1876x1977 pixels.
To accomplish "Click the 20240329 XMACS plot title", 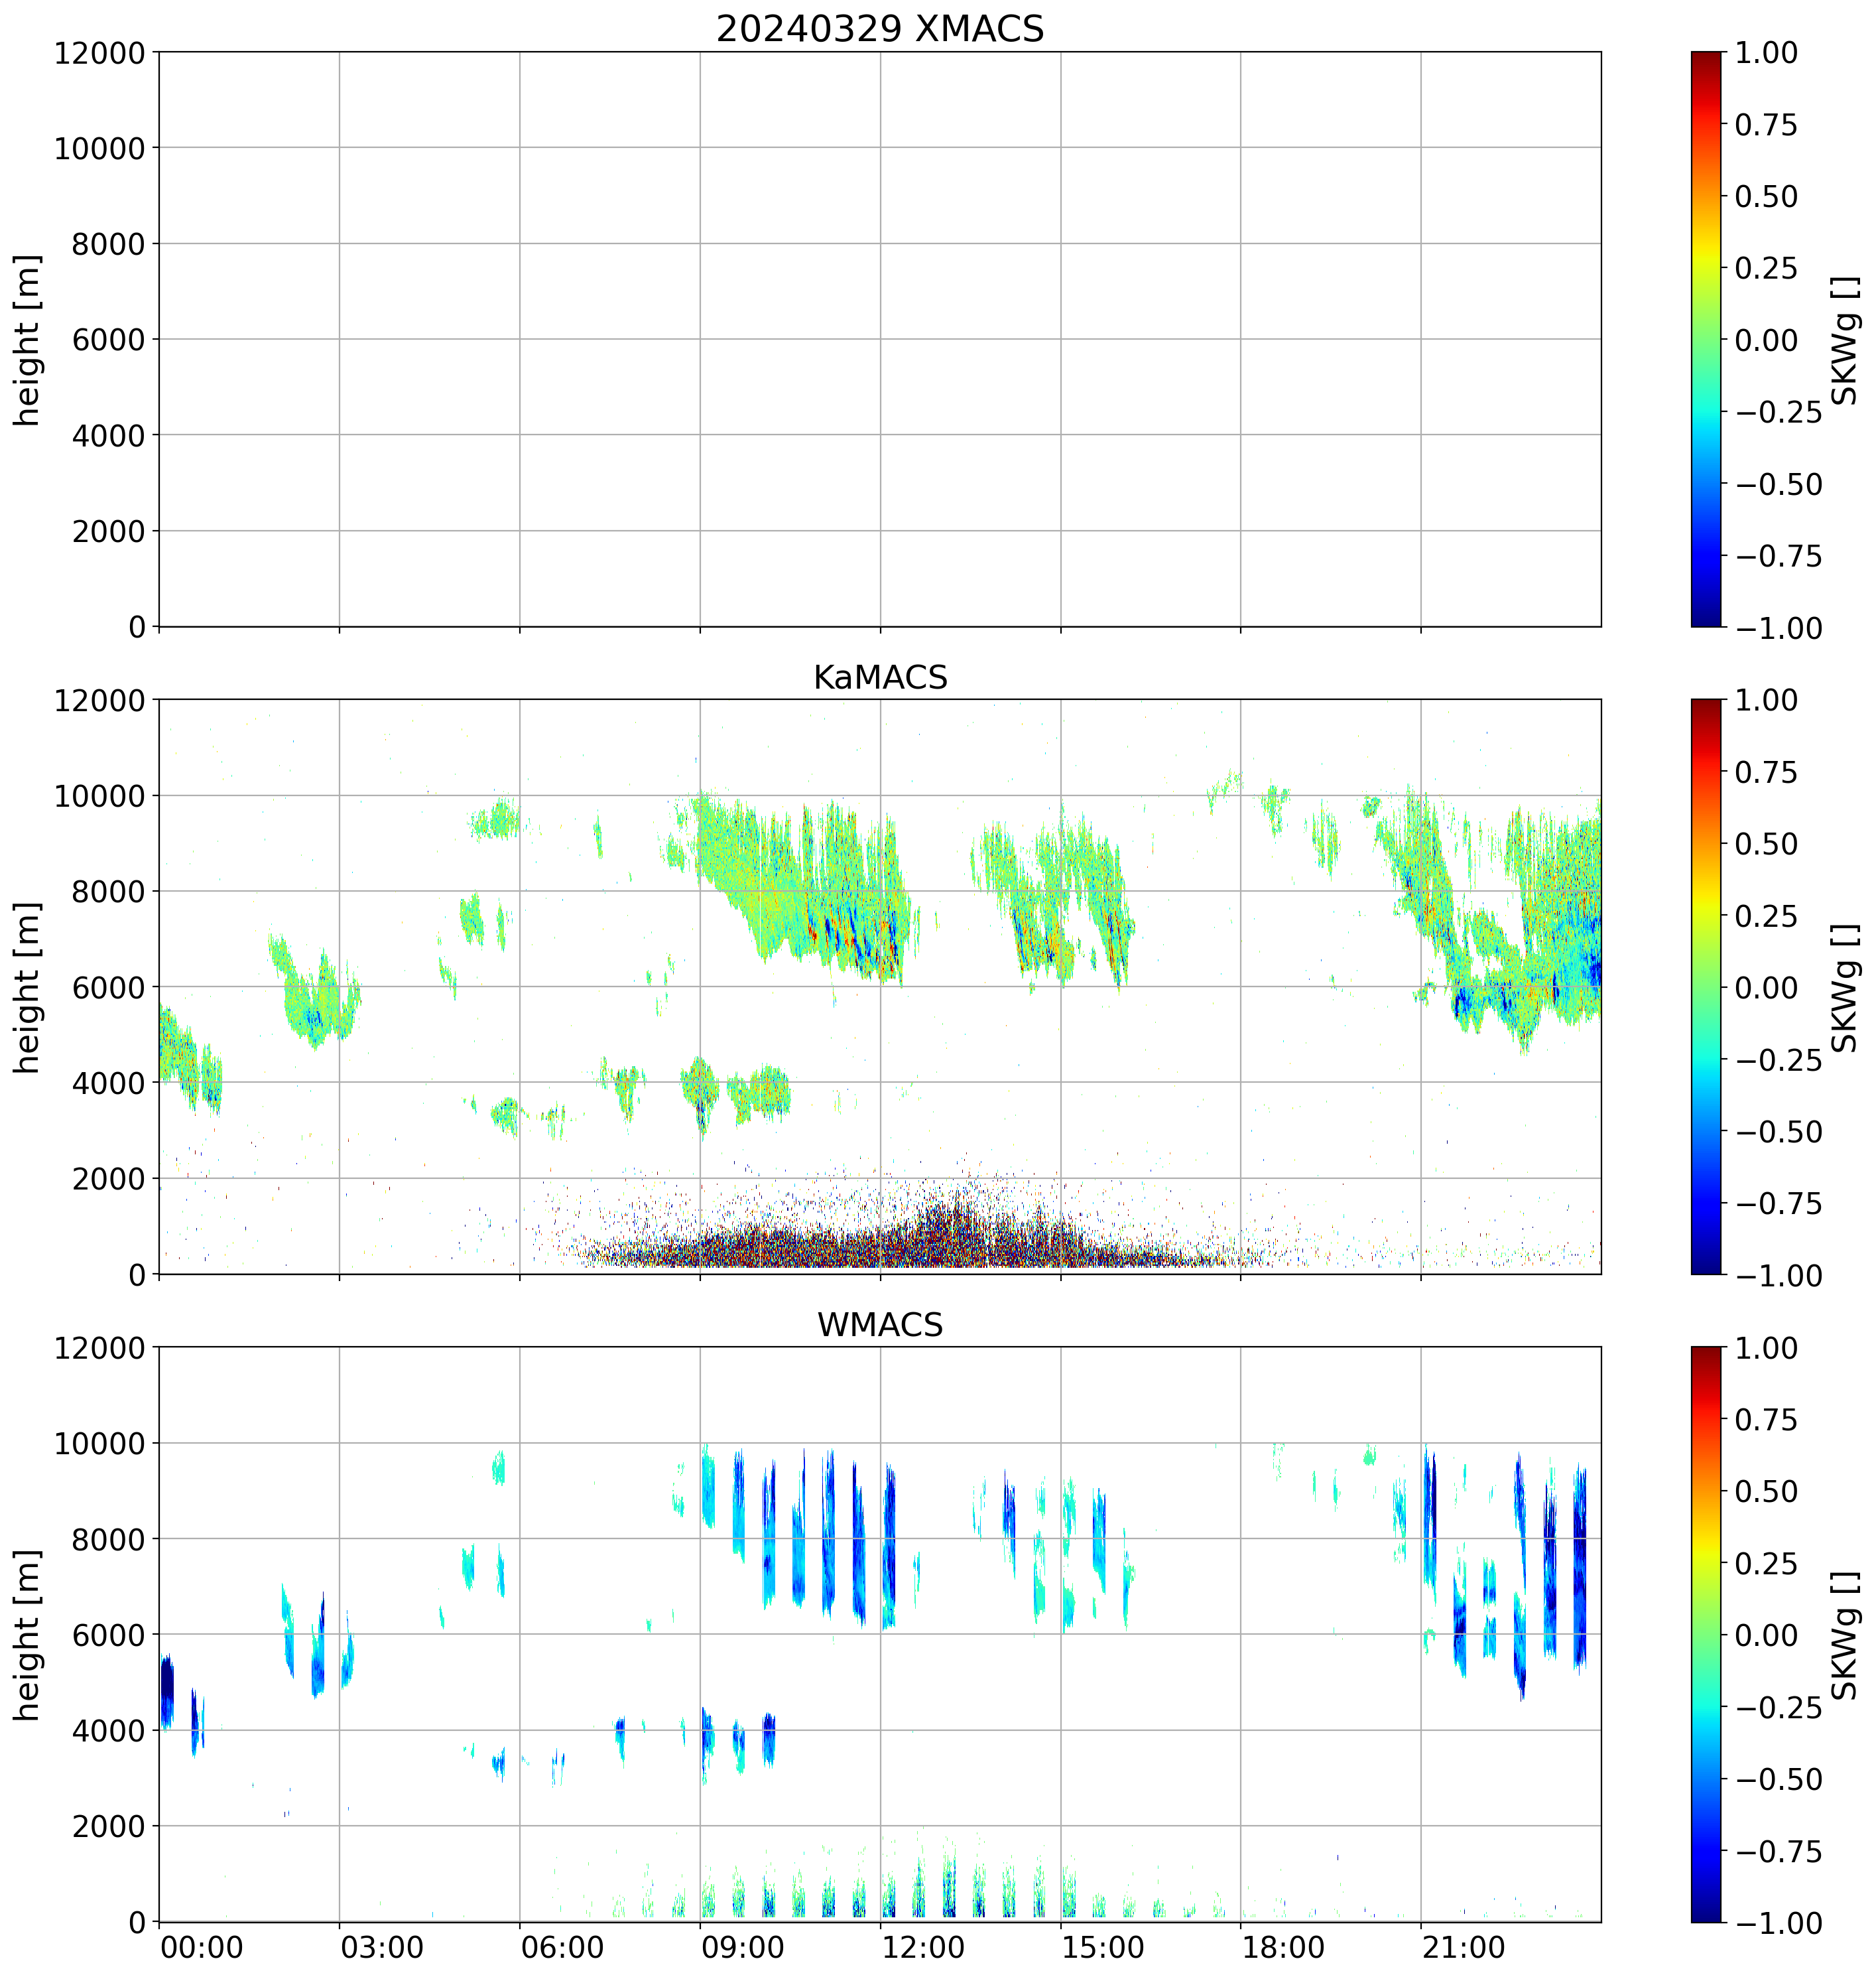I will [x=879, y=28].
